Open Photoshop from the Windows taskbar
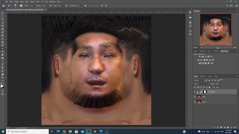 (x=89, y=131)
